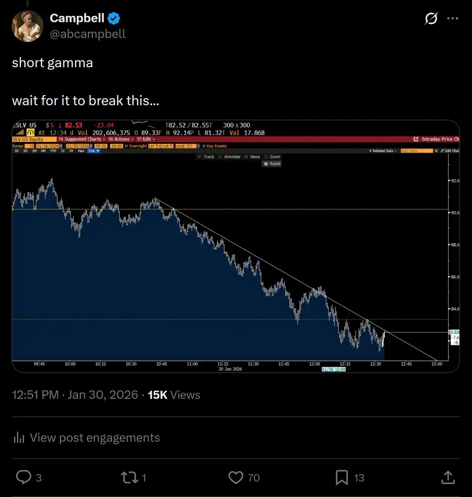
Task: Open View post engagements
Action: click(x=95, y=438)
